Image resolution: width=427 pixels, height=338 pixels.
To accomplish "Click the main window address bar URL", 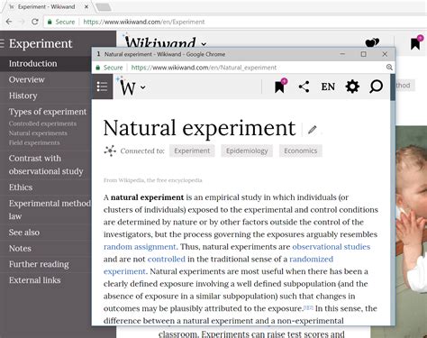I will click(144, 22).
